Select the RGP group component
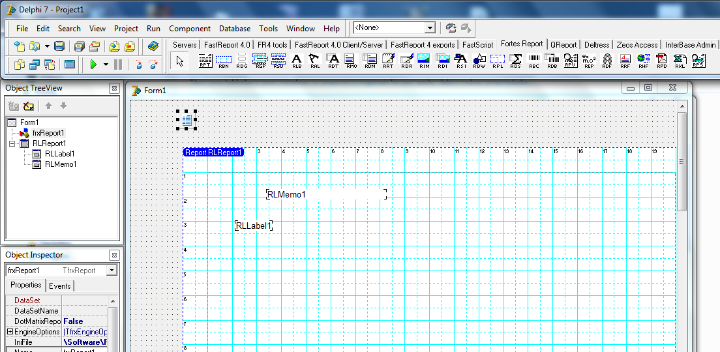 point(260,60)
